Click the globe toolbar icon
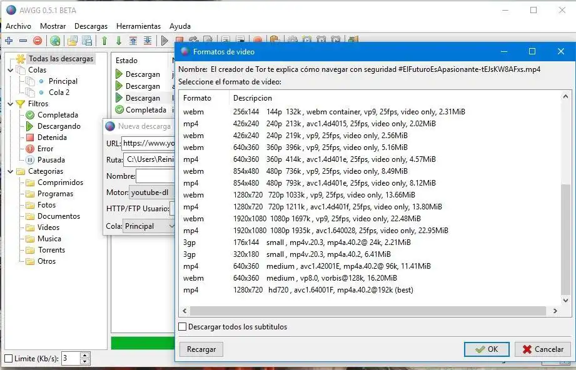Screen dimensions: 576x370 [55, 41]
